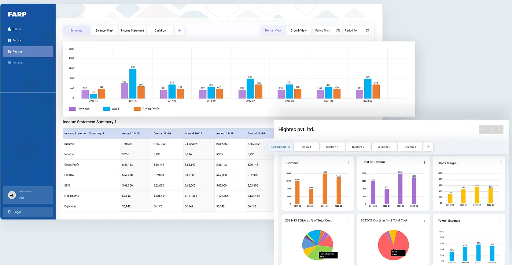Switch to Growth View
The width and height of the screenshot is (512, 268).
pos(298,30)
